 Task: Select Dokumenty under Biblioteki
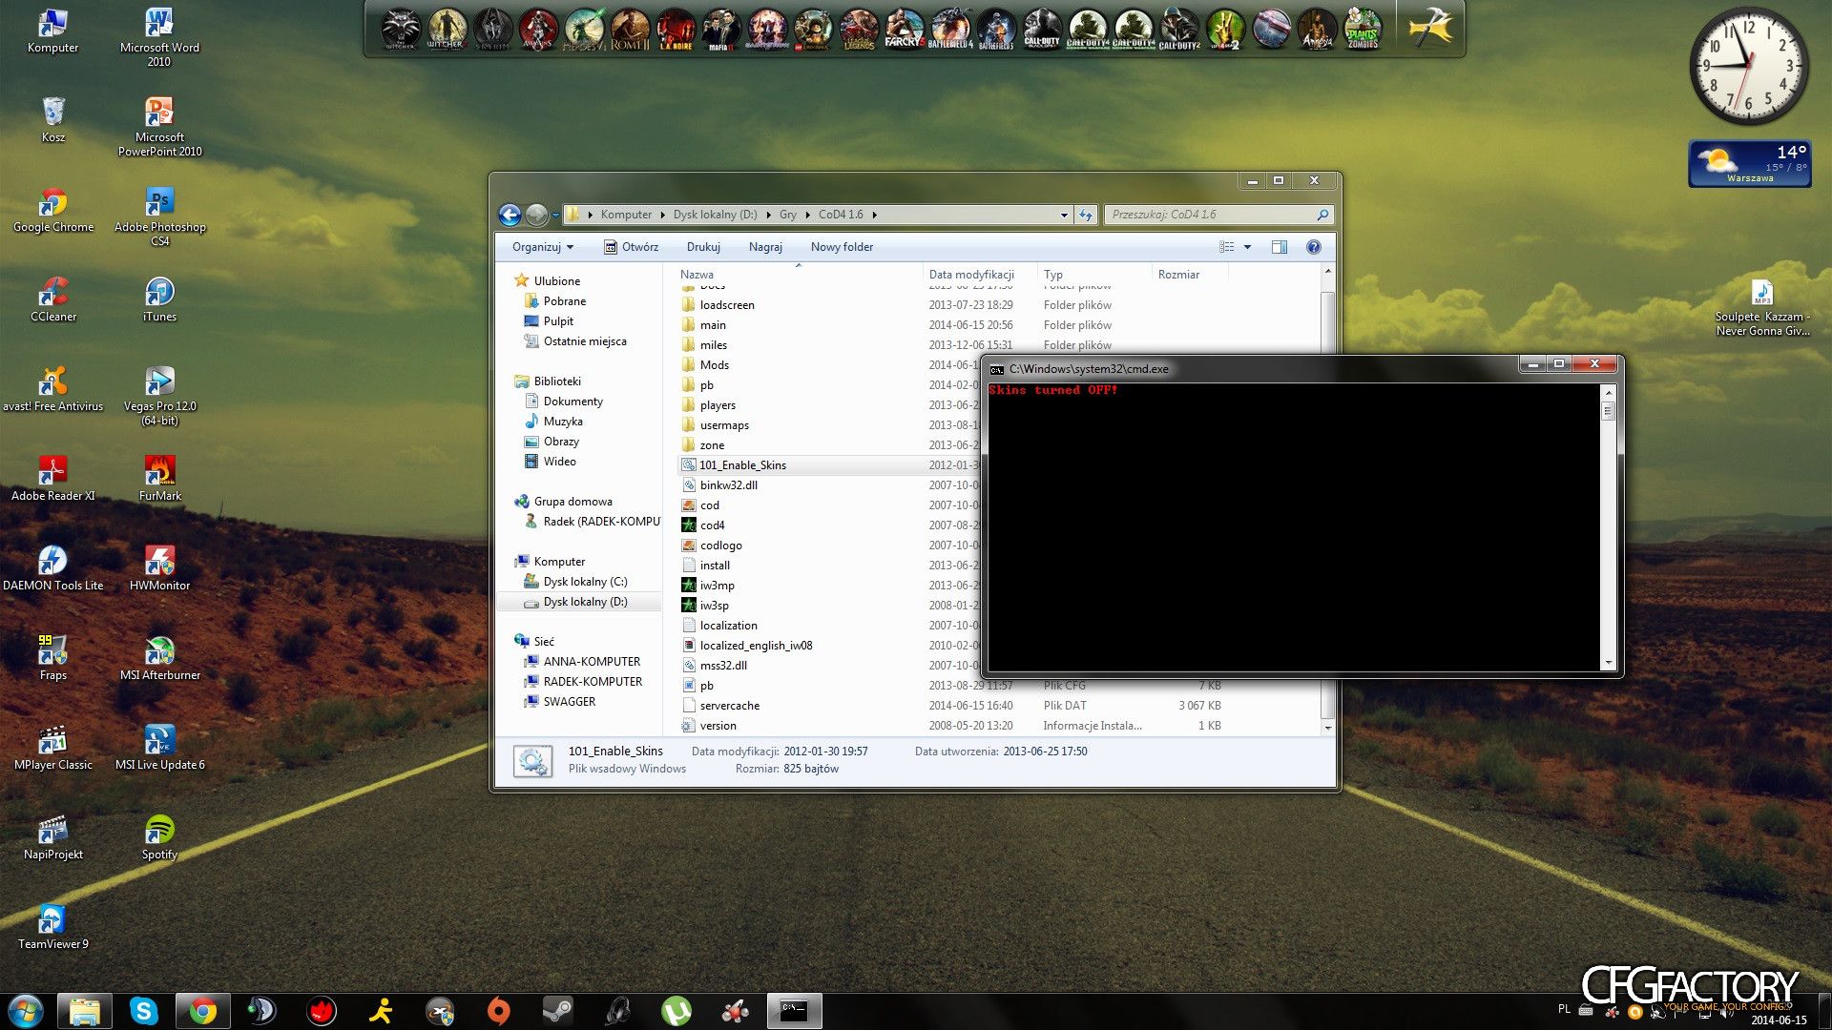coord(572,402)
